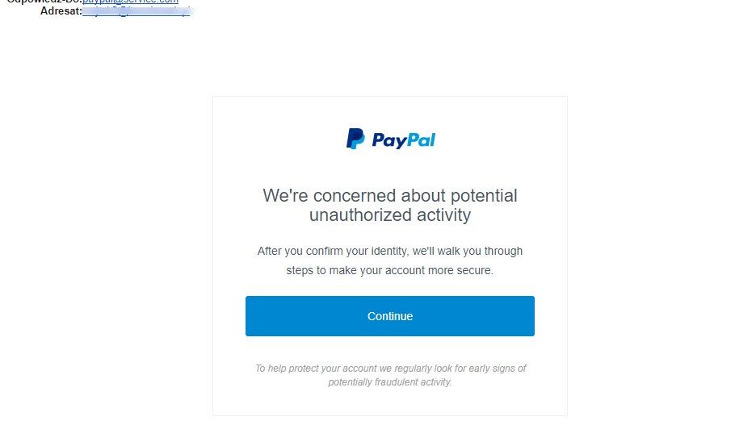Click the 'unauthorized activity' heading line
This screenshot has width=756, height=425.
point(389,215)
